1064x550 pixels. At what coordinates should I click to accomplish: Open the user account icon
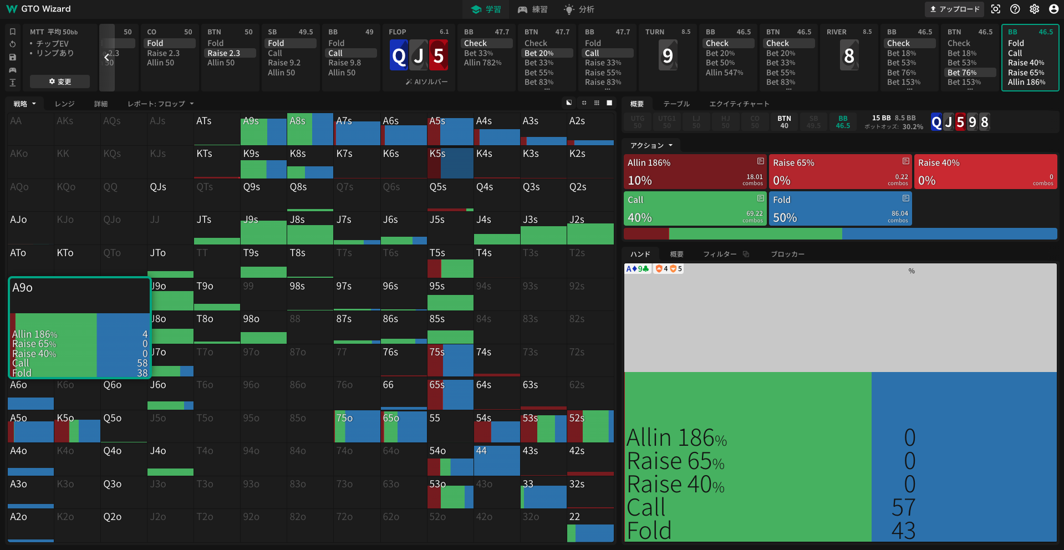1054,9
